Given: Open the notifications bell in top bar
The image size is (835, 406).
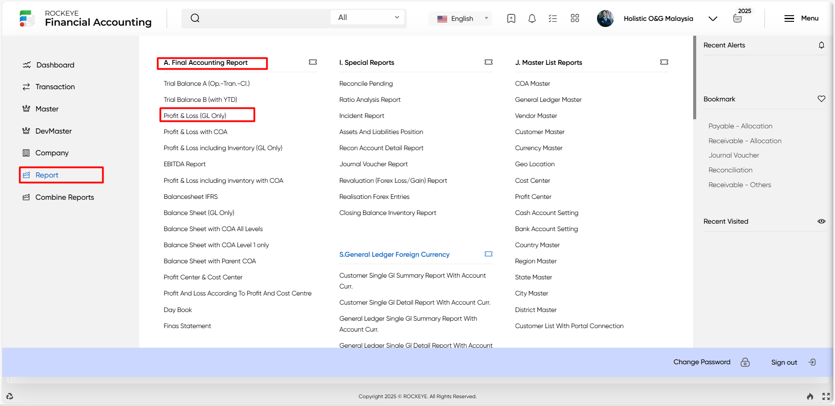Looking at the screenshot, I should coord(532,18).
